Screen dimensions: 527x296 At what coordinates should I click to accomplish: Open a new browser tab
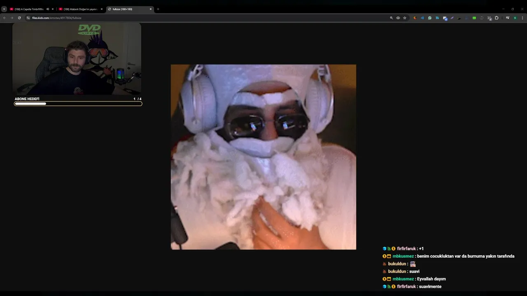(x=158, y=9)
